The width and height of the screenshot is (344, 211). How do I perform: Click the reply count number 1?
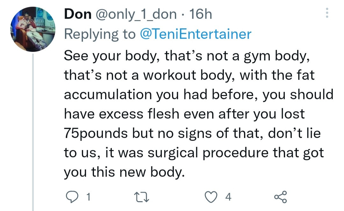(88, 197)
